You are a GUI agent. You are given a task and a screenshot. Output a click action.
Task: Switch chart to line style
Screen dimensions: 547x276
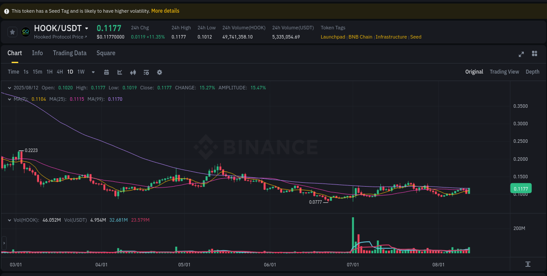(x=119, y=72)
